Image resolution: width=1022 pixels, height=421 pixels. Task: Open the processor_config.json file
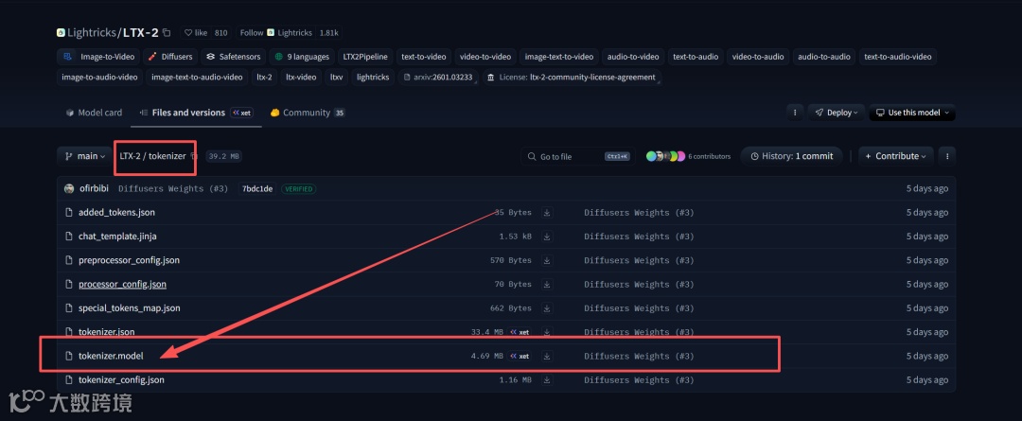click(122, 284)
